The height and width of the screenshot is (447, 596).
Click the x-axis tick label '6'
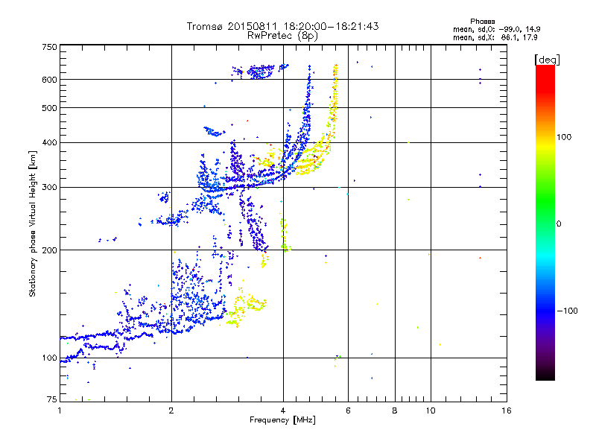pyautogui.click(x=348, y=410)
